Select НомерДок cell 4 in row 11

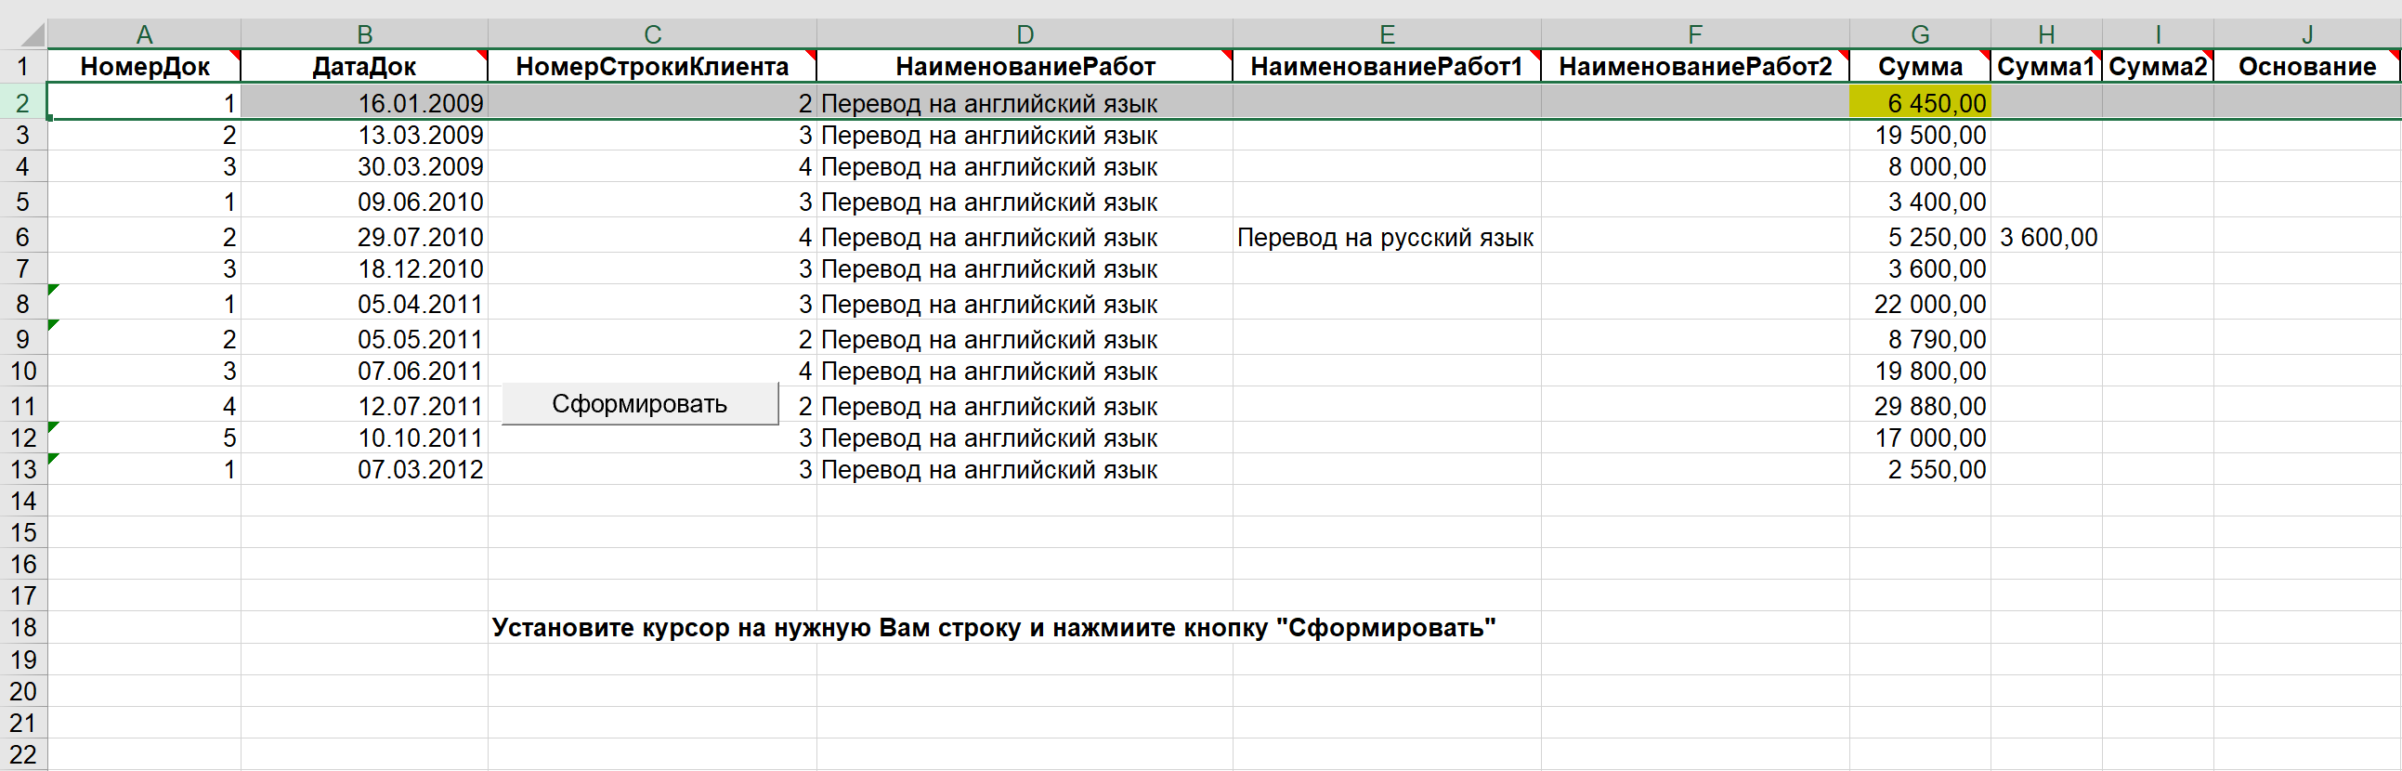click(145, 407)
